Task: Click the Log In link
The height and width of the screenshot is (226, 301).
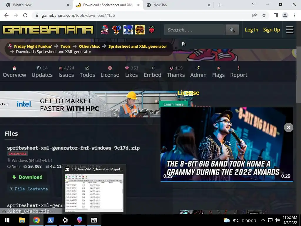Action: point(252,30)
